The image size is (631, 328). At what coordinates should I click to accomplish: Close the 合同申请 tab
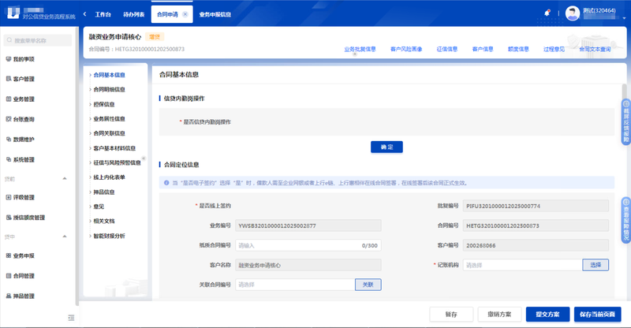point(185,14)
